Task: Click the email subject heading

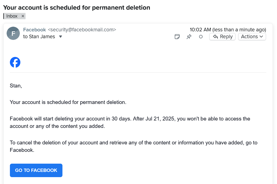Action: (x=76, y=8)
